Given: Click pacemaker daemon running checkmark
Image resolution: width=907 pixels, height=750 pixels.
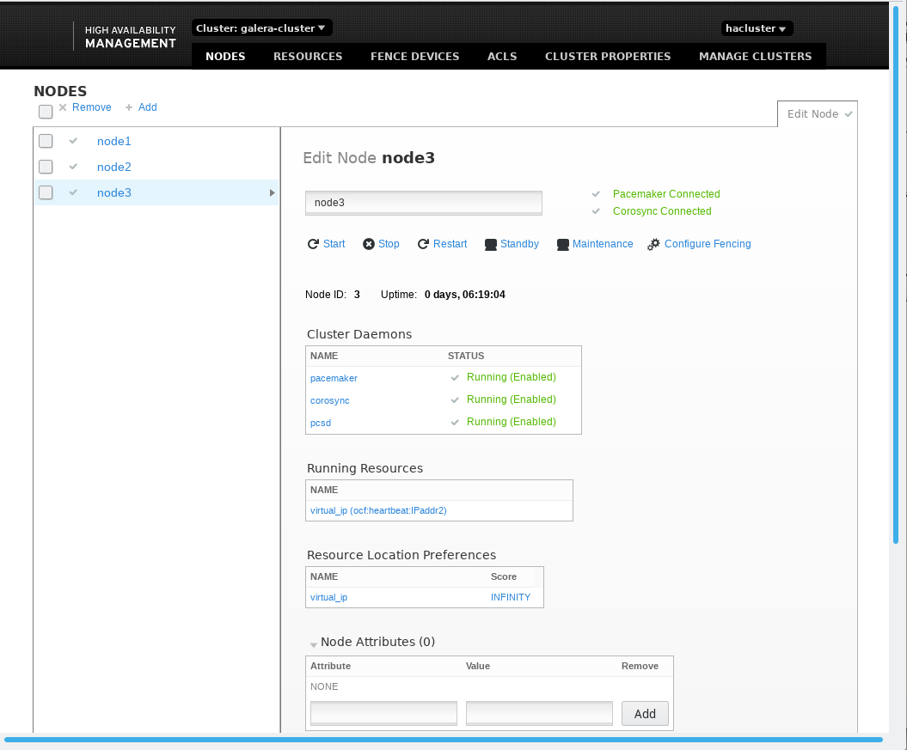Looking at the screenshot, I should pos(455,378).
